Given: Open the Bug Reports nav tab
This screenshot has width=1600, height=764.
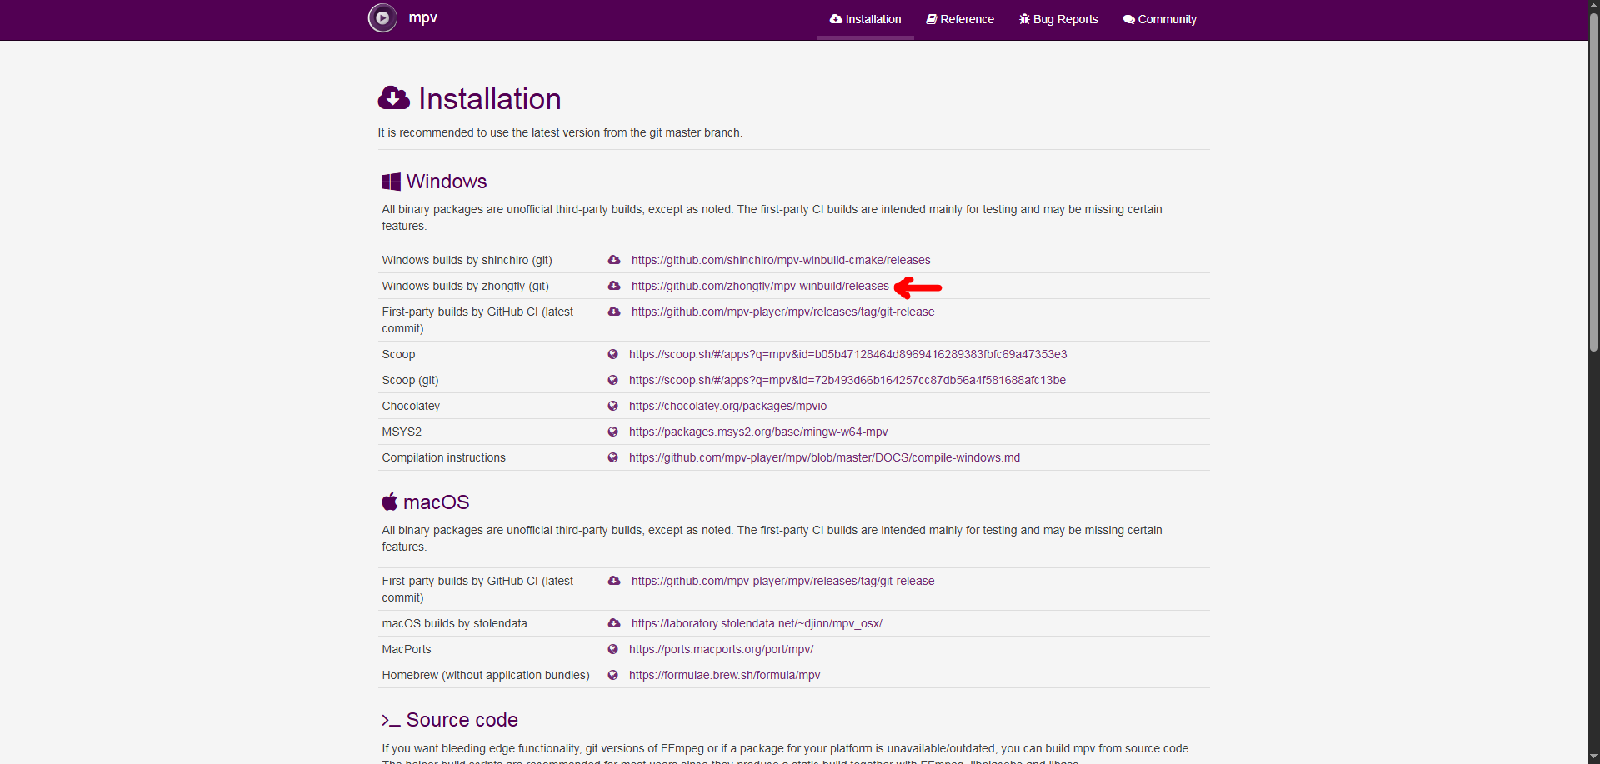Looking at the screenshot, I should pos(1058,19).
